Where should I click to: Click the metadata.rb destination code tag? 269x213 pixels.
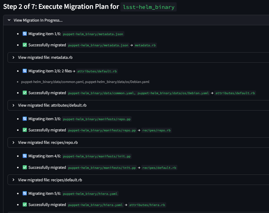145,45
